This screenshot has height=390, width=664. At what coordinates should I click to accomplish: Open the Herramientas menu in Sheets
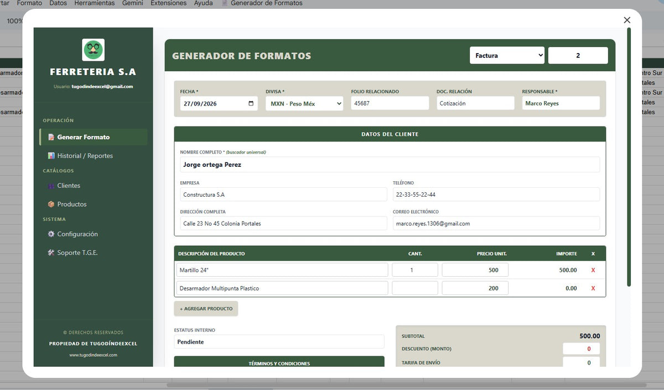pyautogui.click(x=94, y=3)
